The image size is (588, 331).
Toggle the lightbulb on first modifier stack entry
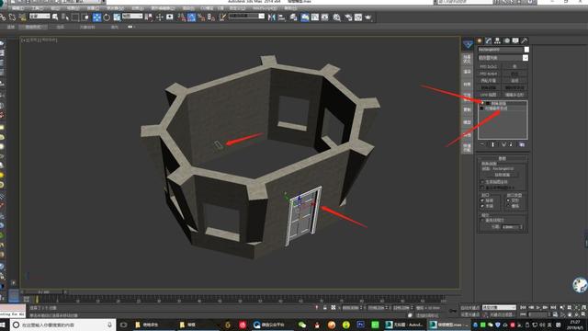click(x=482, y=103)
